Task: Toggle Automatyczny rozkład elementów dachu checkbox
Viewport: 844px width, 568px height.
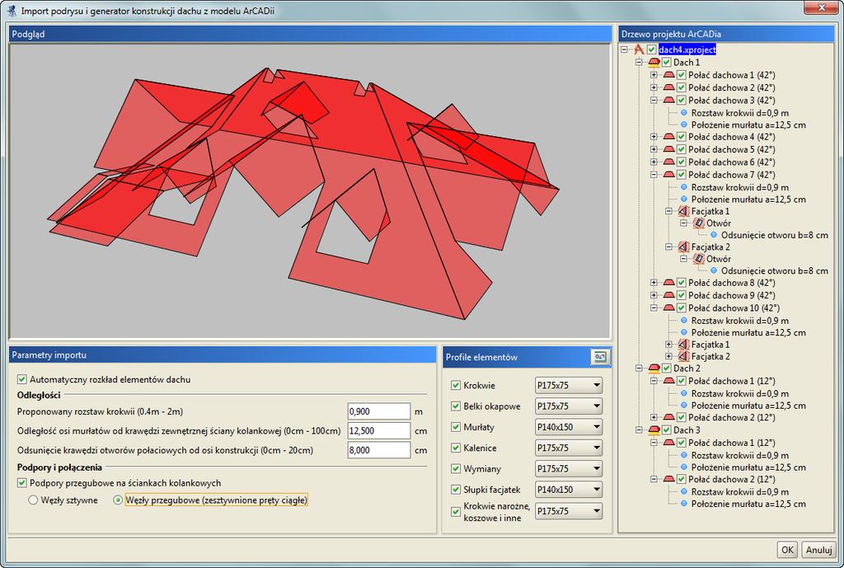Action: click(x=22, y=379)
